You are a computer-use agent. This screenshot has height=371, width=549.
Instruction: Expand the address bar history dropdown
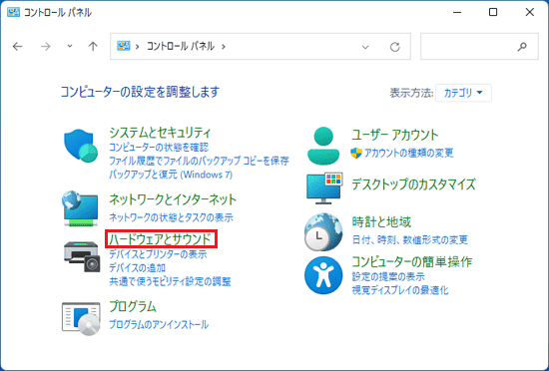365,47
